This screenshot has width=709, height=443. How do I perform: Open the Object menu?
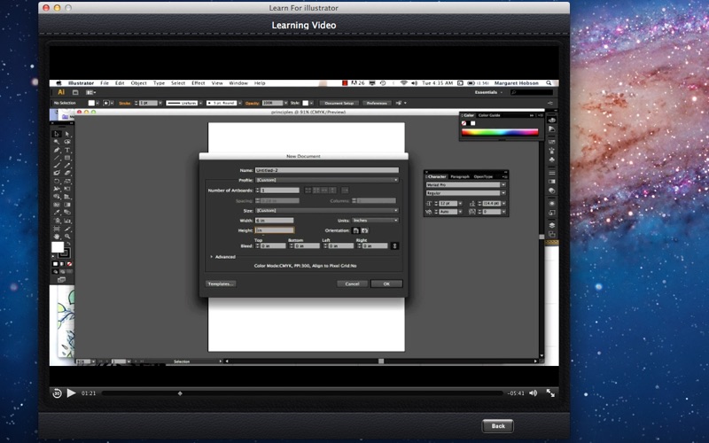point(138,83)
